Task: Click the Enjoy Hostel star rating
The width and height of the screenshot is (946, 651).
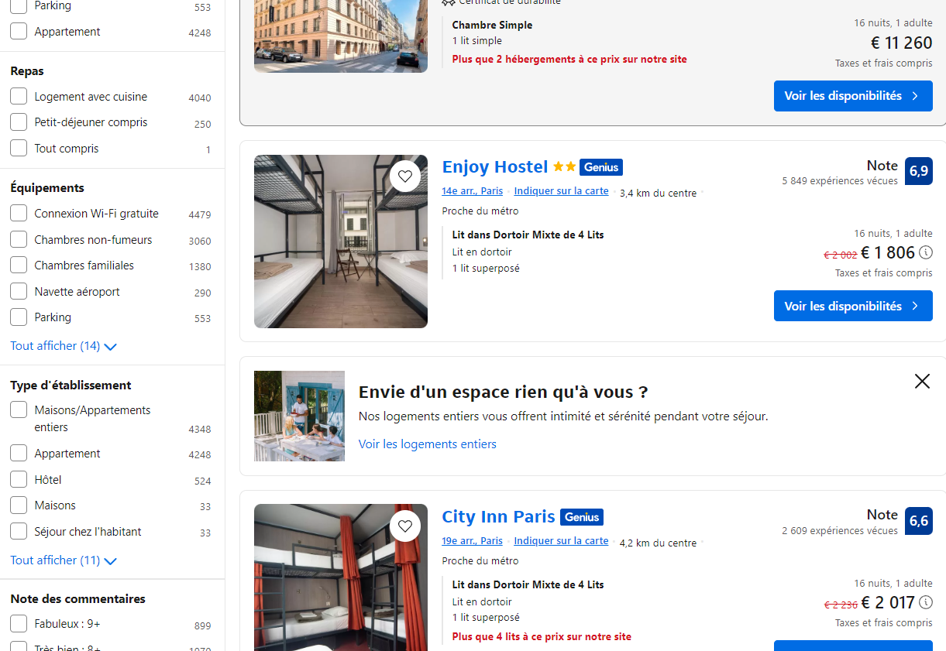Action: [x=564, y=167]
